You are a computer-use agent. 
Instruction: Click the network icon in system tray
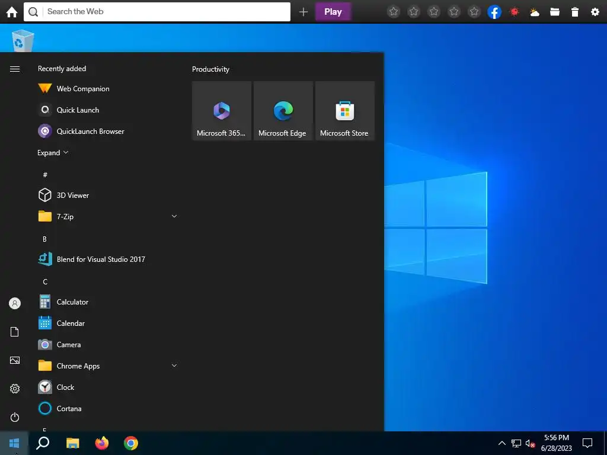pyautogui.click(x=516, y=443)
